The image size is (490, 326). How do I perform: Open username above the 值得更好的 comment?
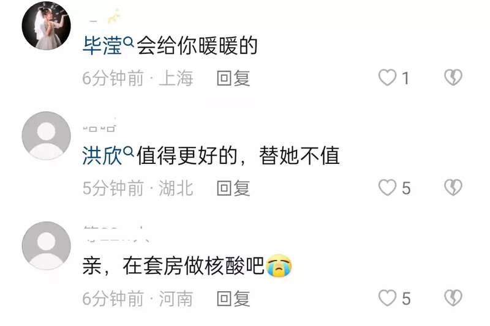point(99,128)
